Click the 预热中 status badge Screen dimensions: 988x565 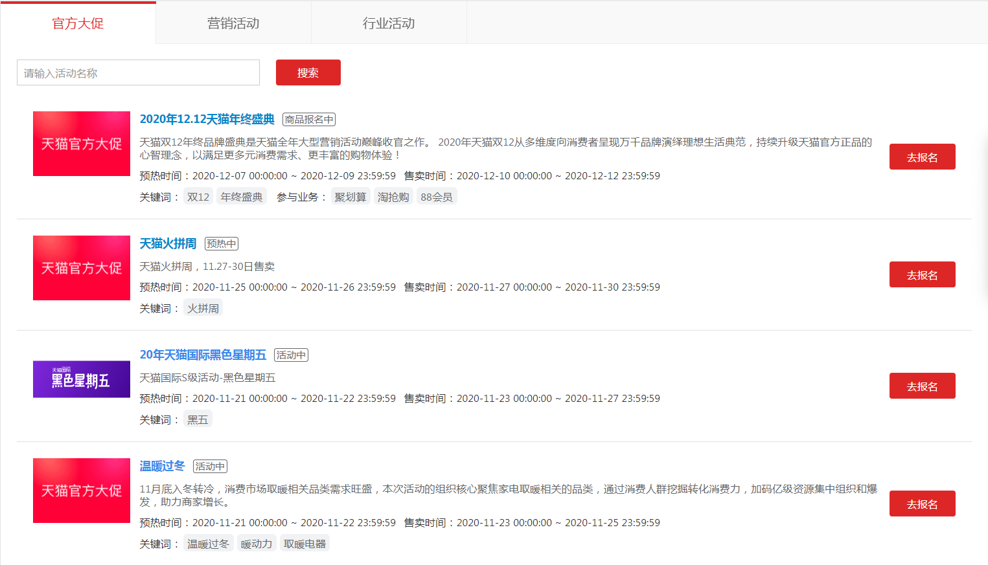(222, 244)
